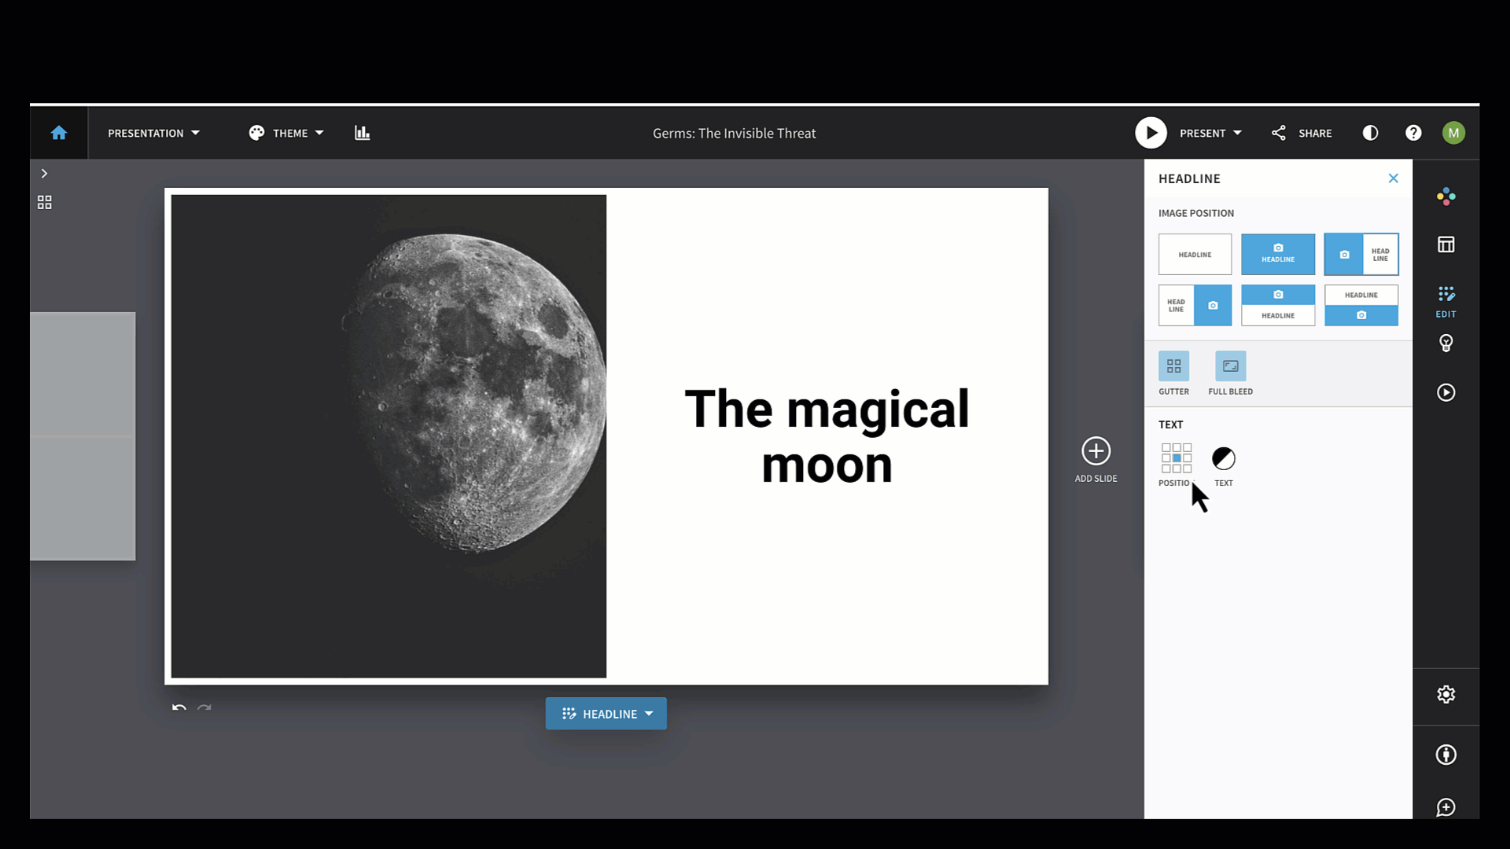The image size is (1510, 849).
Task: Open the settings gear icon
Action: 1446,694
